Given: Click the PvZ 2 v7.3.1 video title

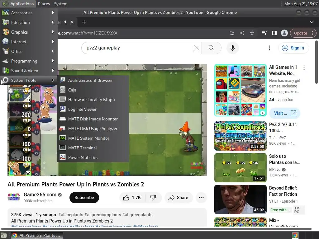Looking at the screenshot, I should coord(283,127).
